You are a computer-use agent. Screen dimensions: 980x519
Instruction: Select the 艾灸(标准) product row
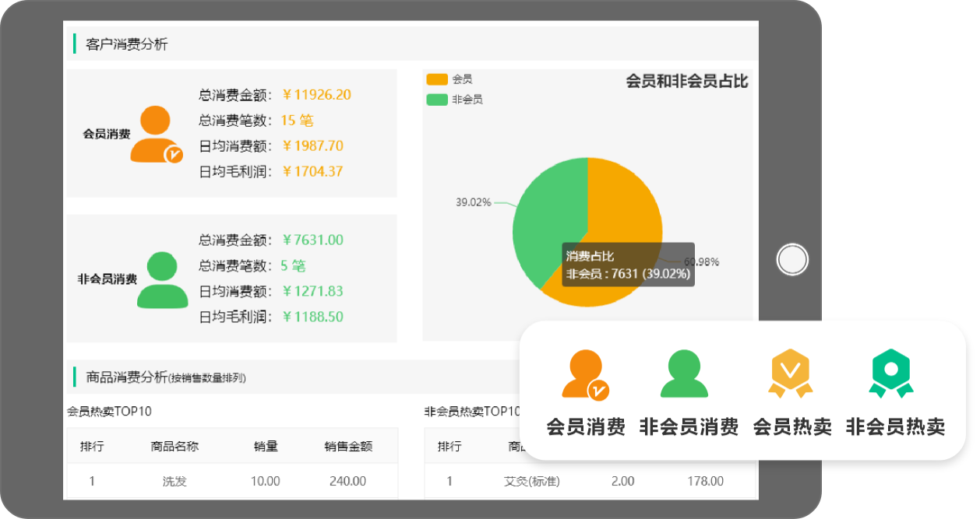tap(532, 481)
